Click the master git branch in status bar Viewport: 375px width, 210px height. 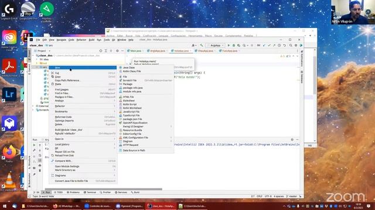pos(292,197)
